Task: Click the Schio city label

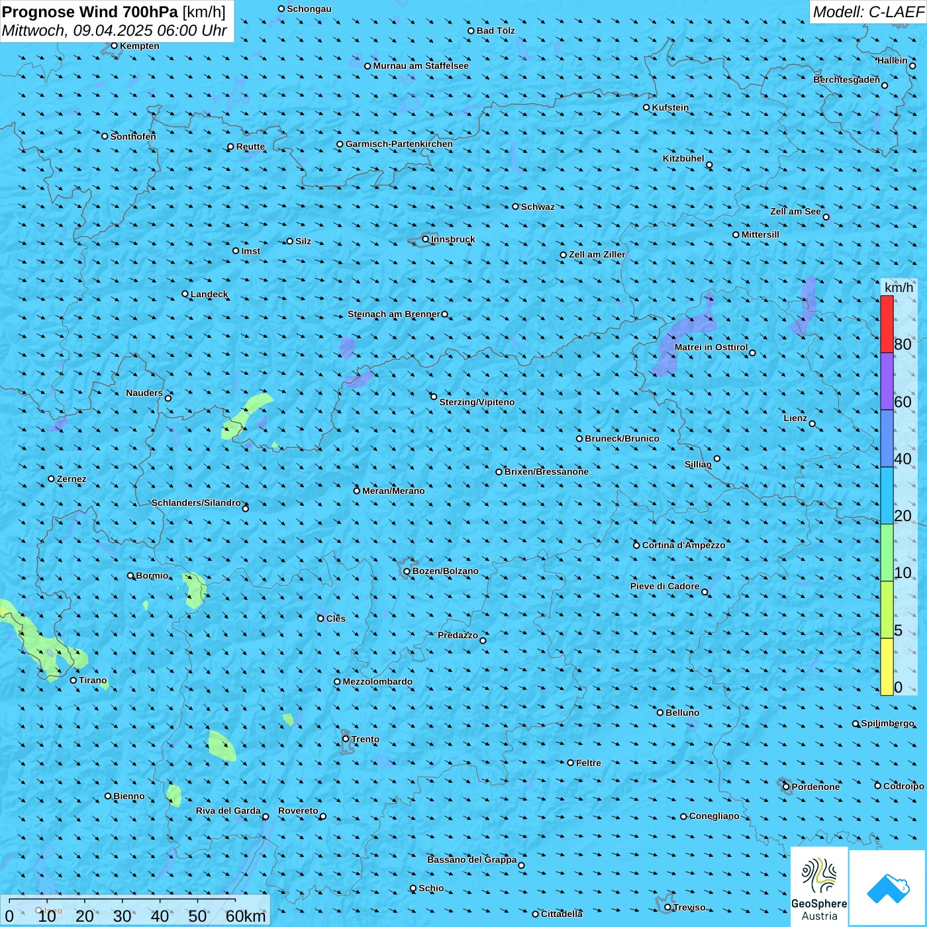Action: [431, 888]
